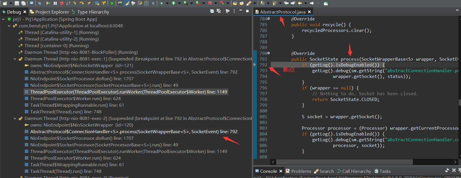Click the Open Type folder icon
Screen dimensions: 461x178
(x=235, y=3)
